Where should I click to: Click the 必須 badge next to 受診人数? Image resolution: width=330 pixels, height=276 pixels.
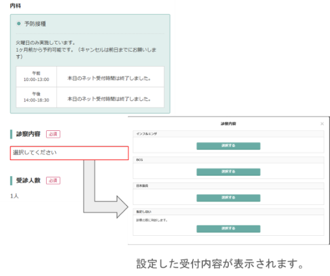53,181
